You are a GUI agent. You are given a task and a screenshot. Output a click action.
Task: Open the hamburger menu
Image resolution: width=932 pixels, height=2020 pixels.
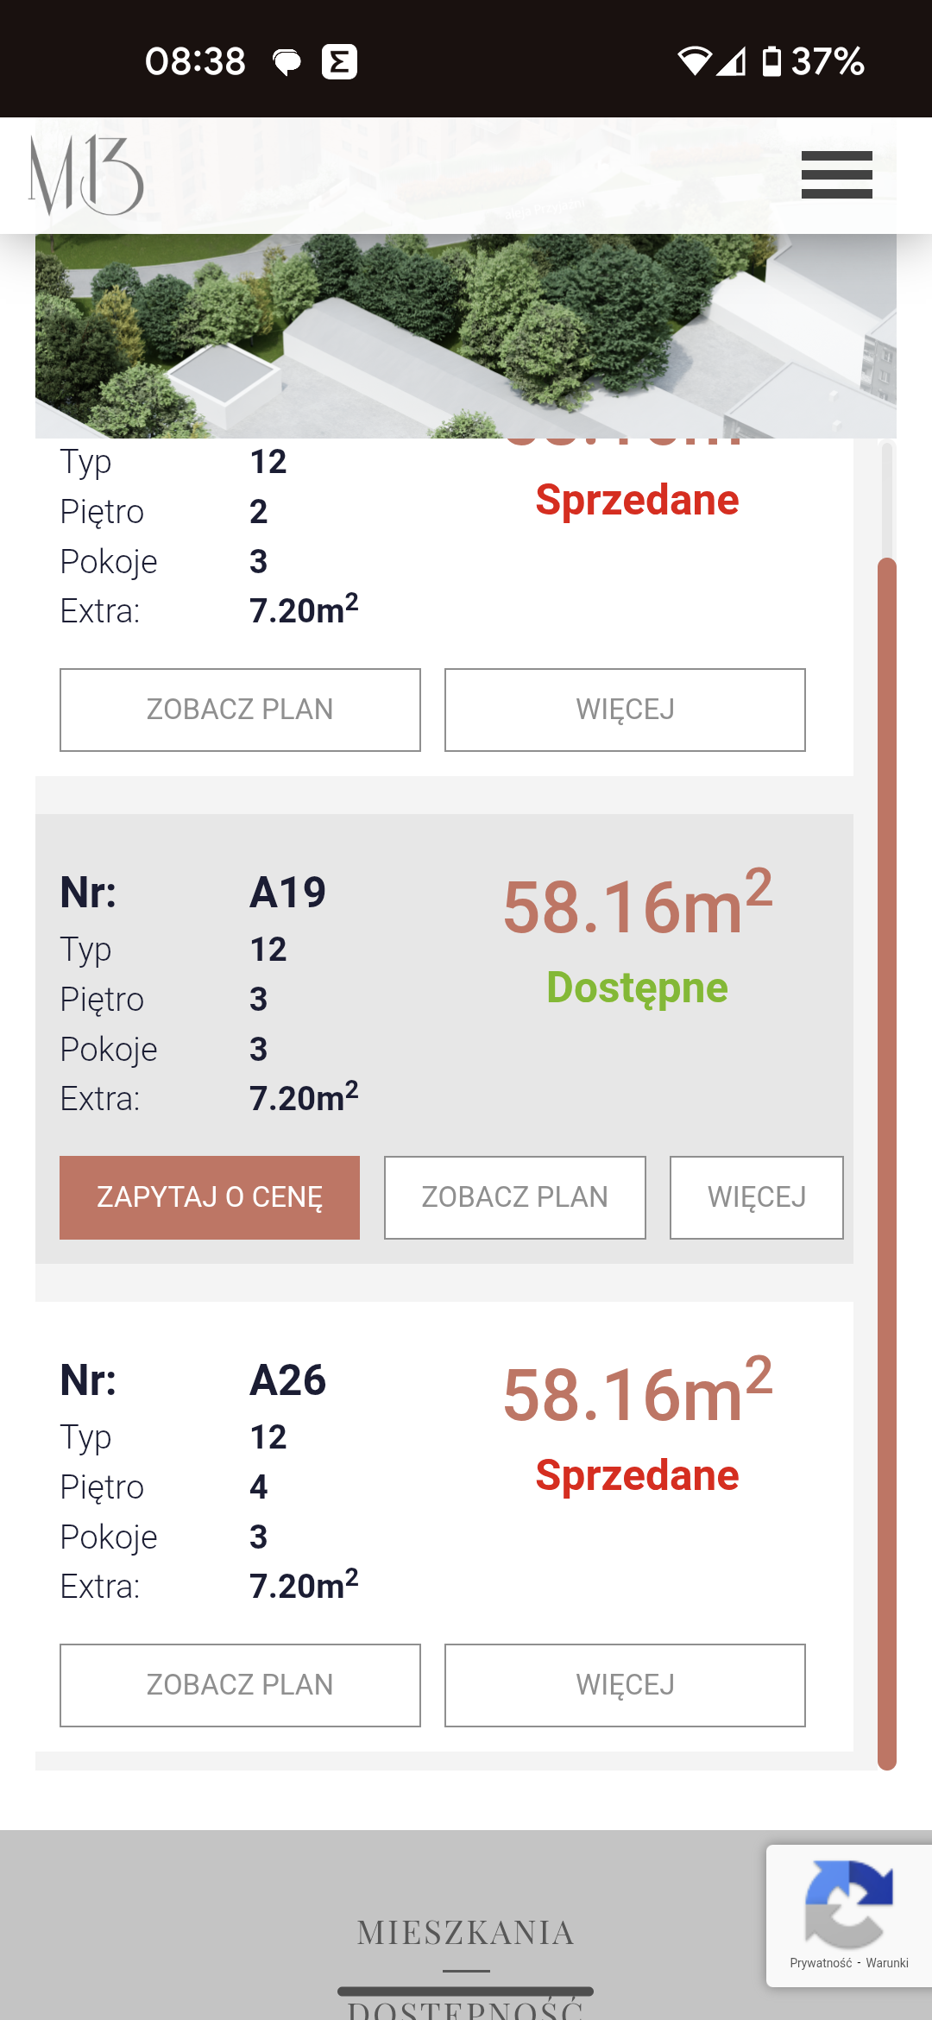pyautogui.click(x=836, y=175)
